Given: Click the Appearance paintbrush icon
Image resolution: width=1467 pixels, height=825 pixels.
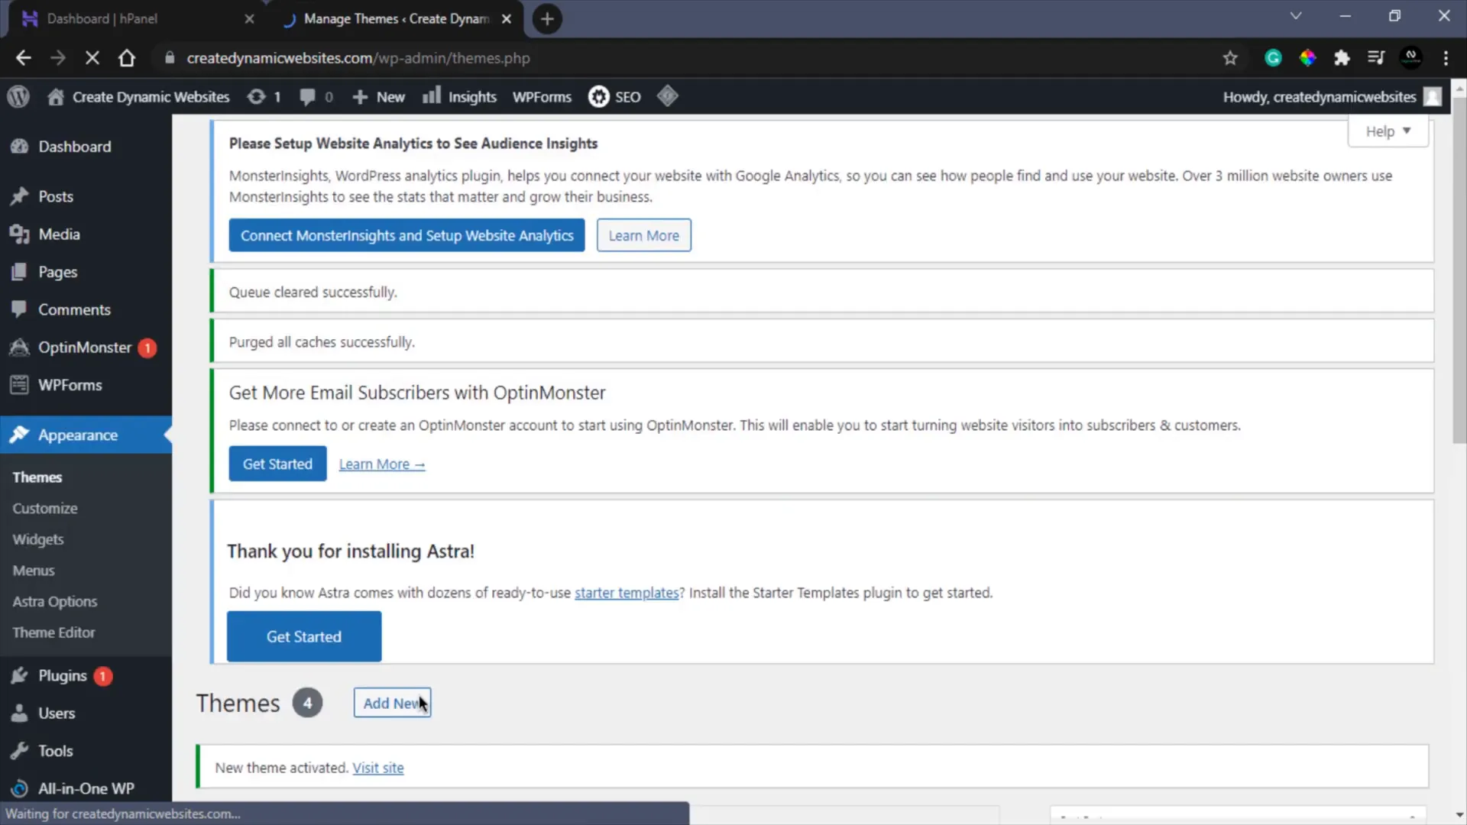Looking at the screenshot, I should point(19,435).
